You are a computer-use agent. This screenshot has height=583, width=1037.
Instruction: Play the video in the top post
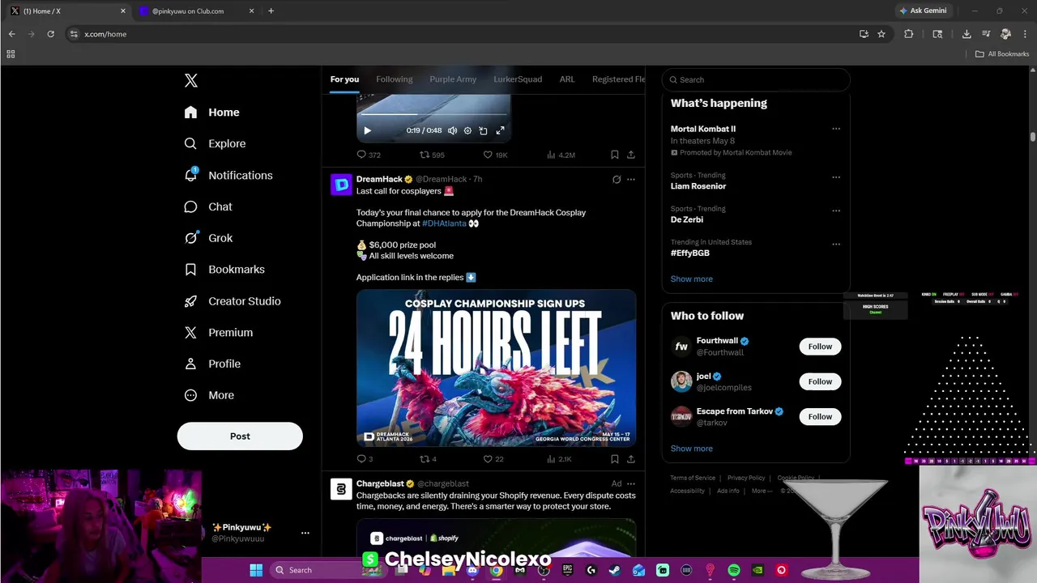pos(367,130)
